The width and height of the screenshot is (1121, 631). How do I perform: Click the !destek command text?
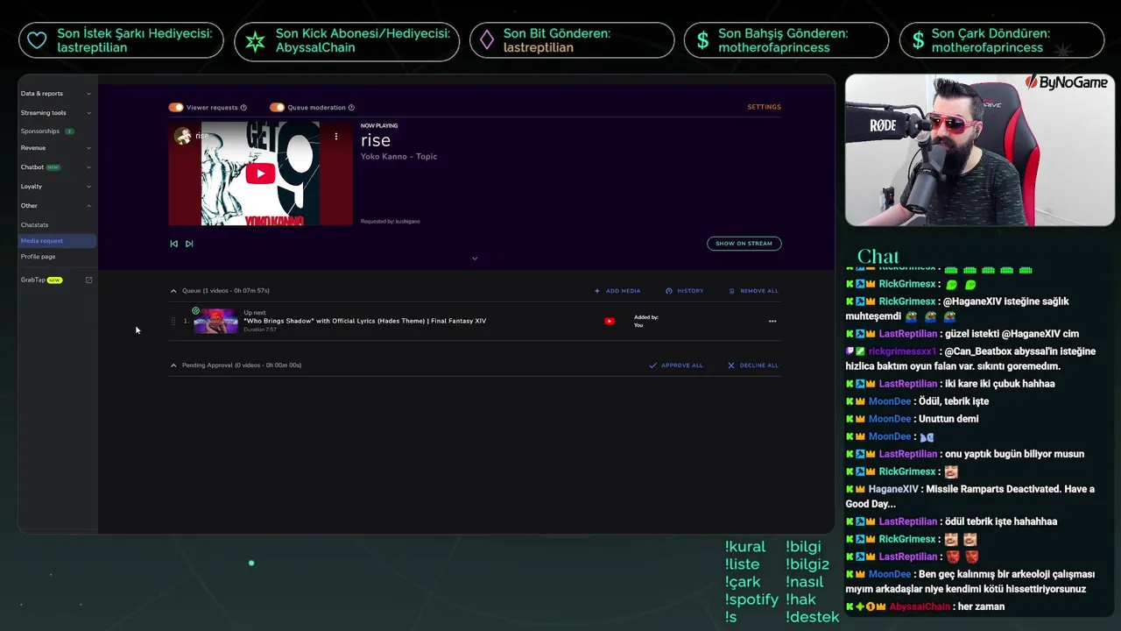812,617
